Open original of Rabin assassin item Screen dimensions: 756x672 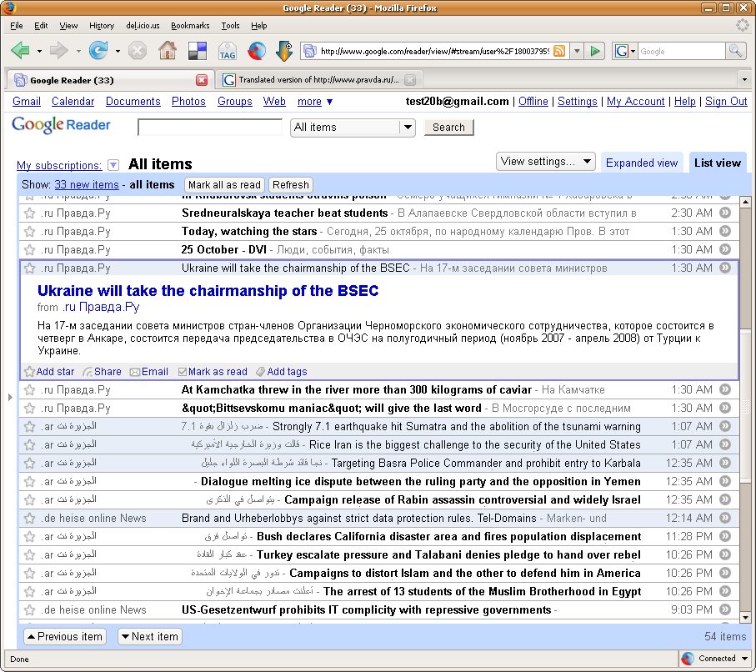tap(725, 499)
